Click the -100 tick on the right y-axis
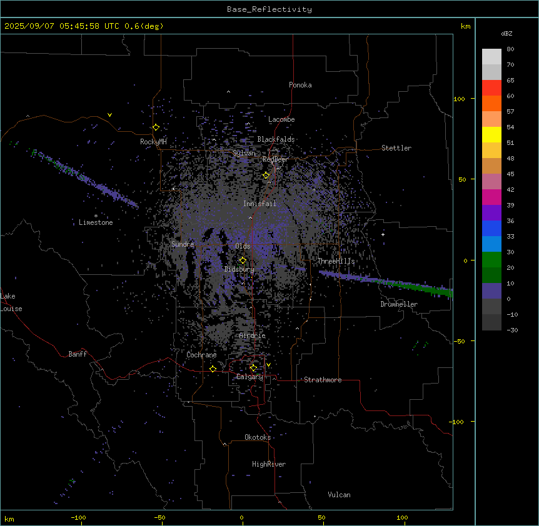The width and height of the screenshot is (539, 526). point(457,422)
